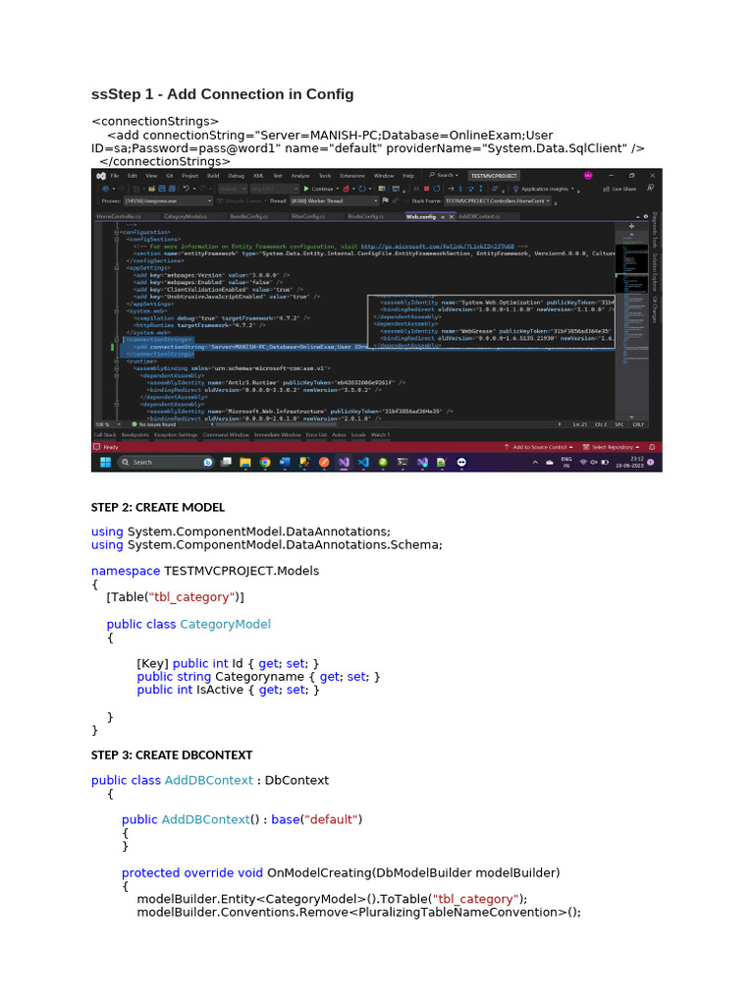The width and height of the screenshot is (754, 1006).
Task: Open the Edit menu in Visual Studio
Action: [x=133, y=175]
